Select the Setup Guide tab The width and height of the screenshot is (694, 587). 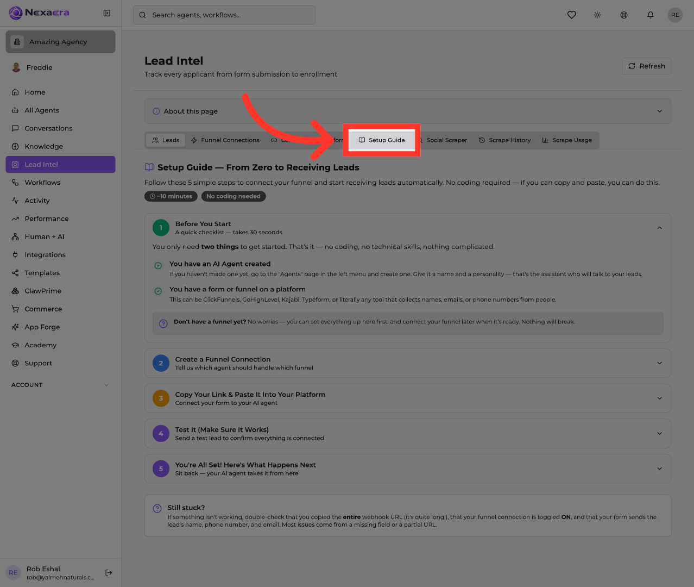382,140
